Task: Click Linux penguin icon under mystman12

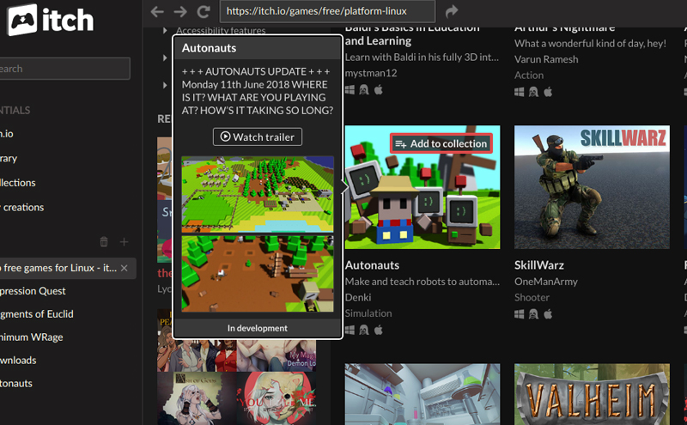Action: pyautogui.click(x=364, y=90)
